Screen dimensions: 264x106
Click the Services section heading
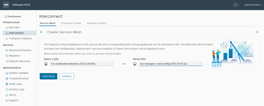tap(8, 45)
